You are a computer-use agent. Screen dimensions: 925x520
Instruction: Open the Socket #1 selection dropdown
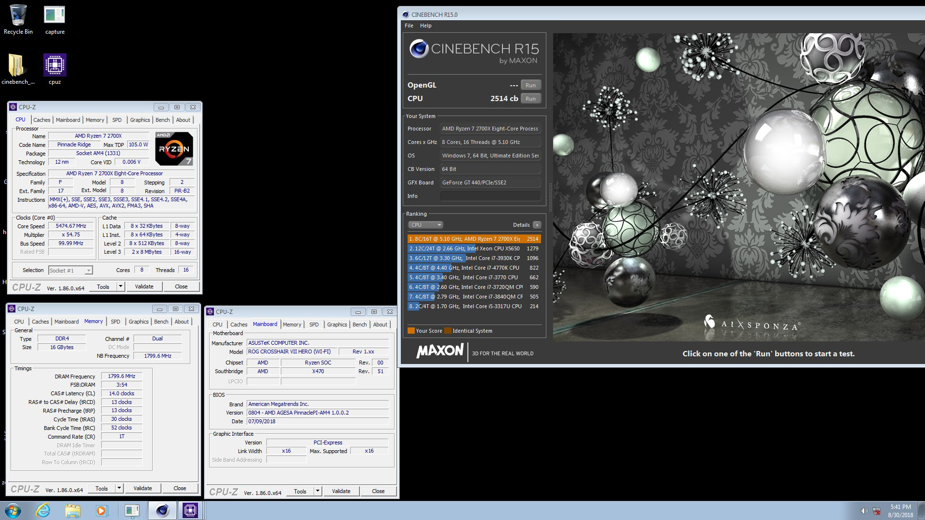click(70, 270)
